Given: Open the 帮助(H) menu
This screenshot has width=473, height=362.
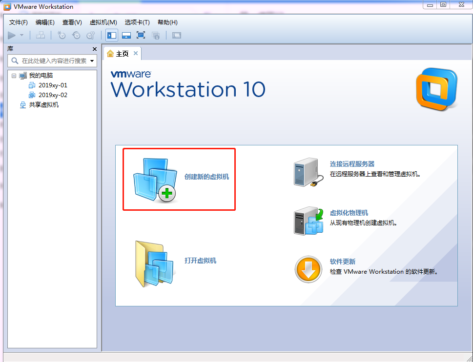Looking at the screenshot, I should (167, 22).
